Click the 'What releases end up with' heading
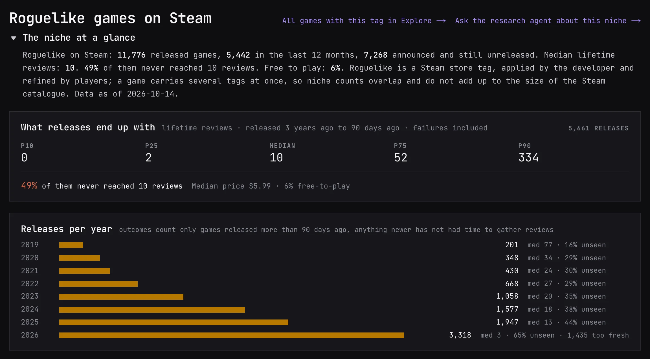Viewport: 650px width, 359px height. (x=88, y=127)
